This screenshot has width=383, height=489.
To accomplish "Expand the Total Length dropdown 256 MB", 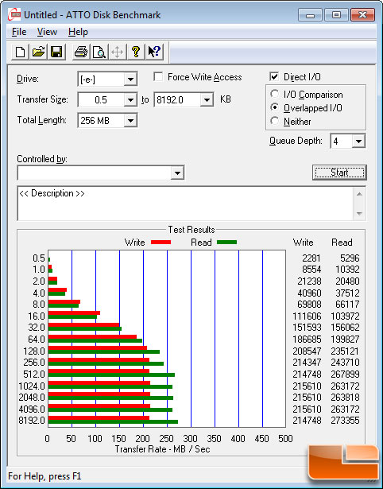I will coord(130,121).
